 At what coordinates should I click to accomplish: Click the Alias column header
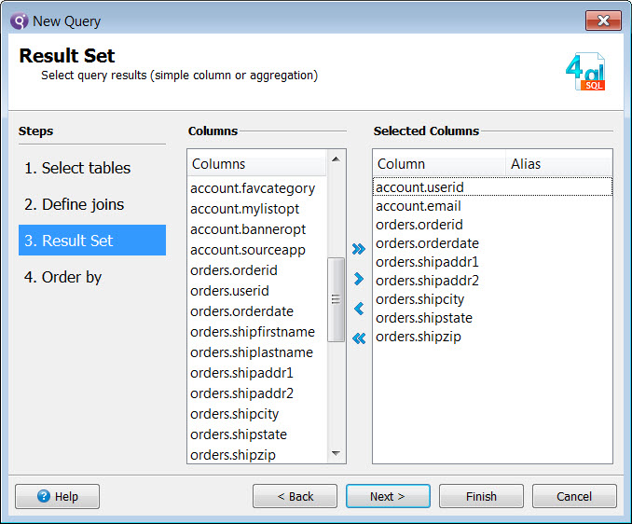(557, 164)
